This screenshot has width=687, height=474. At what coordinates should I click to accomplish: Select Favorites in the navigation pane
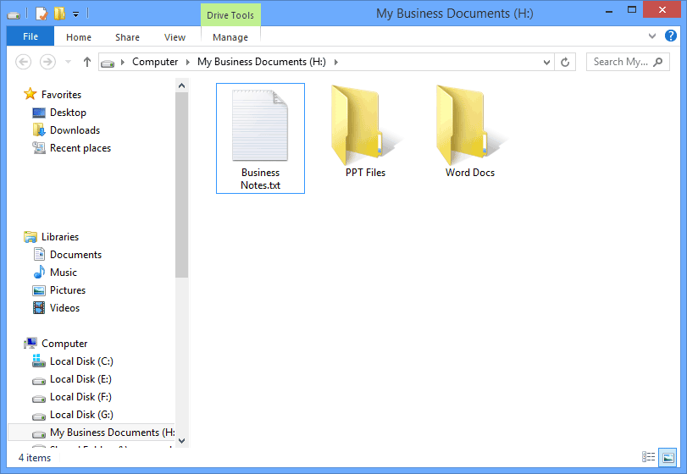pyautogui.click(x=61, y=95)
